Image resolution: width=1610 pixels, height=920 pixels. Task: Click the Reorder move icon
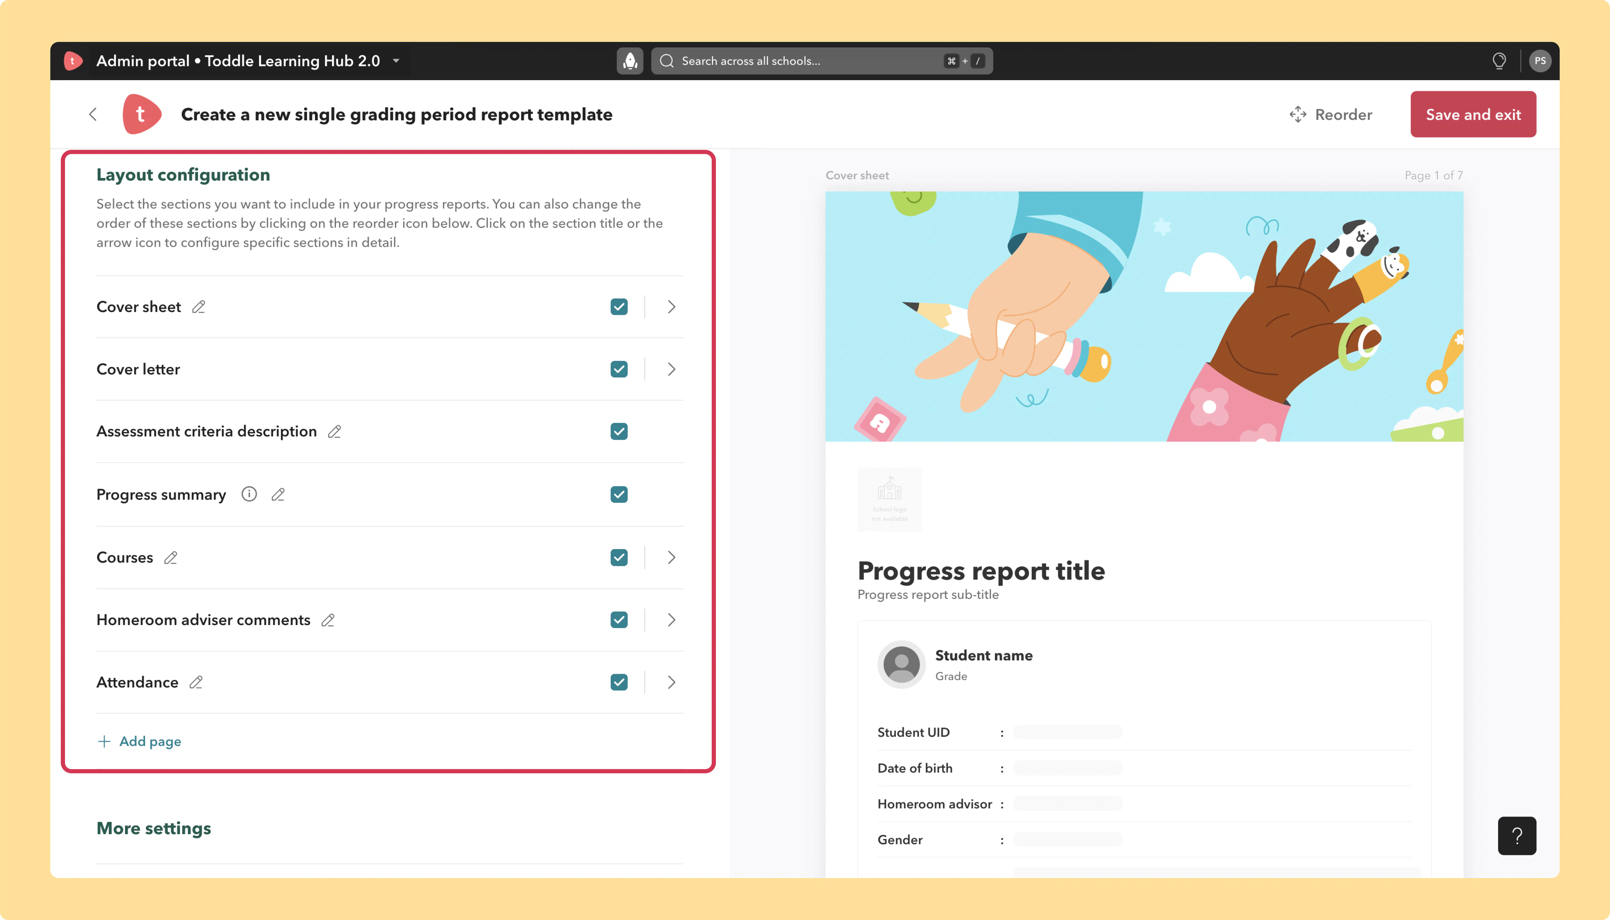1298,114
